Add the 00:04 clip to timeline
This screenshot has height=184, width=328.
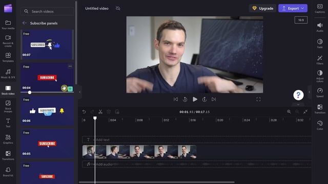click(70, 88)
